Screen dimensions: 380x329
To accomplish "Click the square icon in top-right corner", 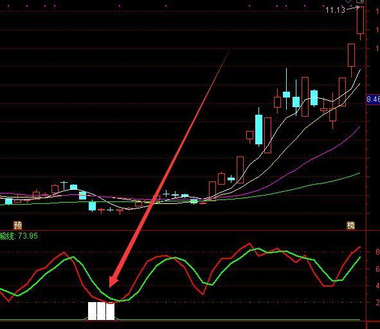I will [360, 1].
